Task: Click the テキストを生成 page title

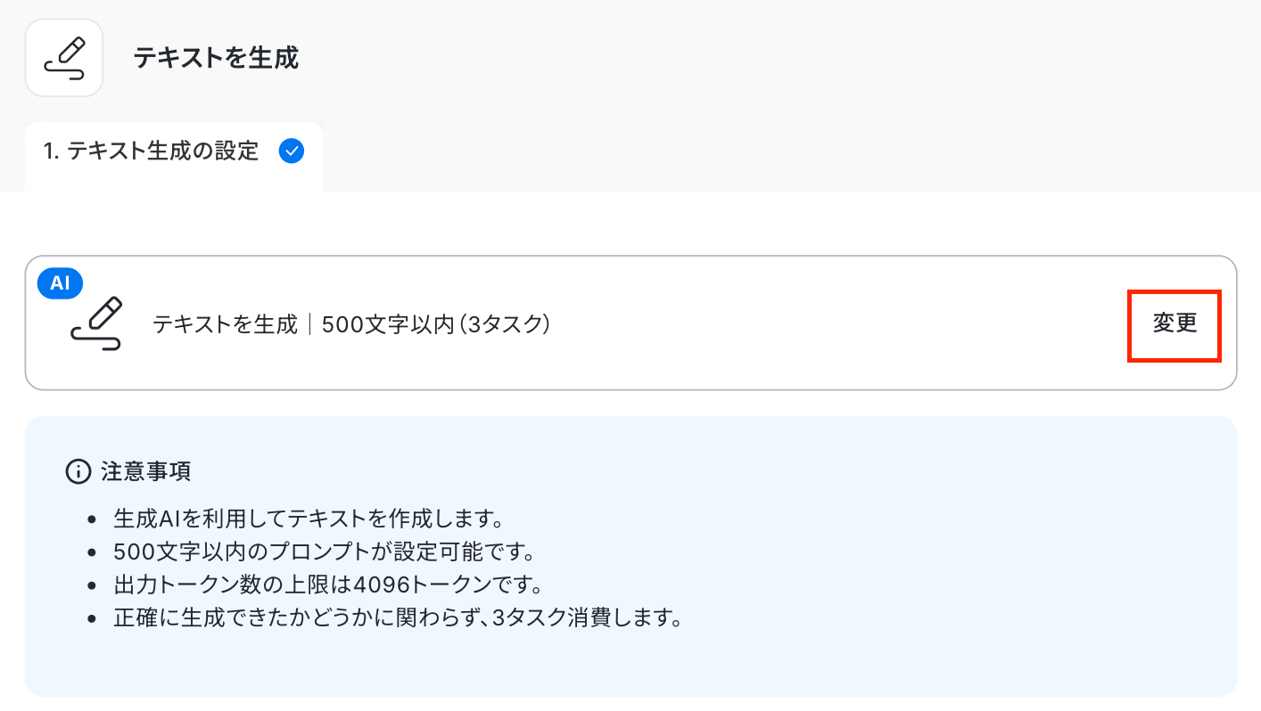Action: pyautogui.click(x=216, y=59)
